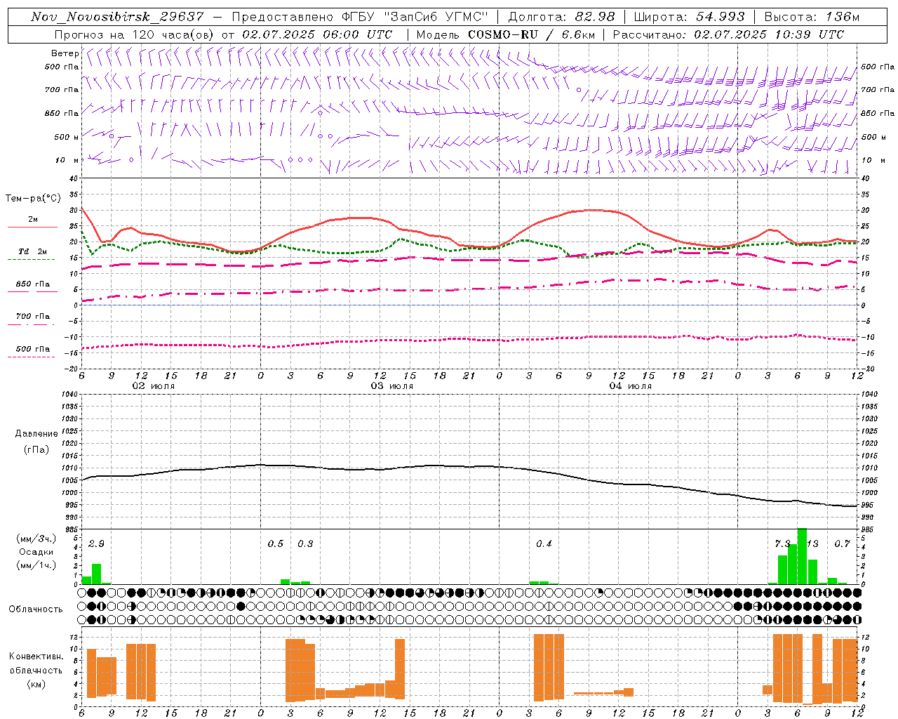Click the model label COSMO-RU / 6.6км
Screen dimensions: 898x719
tap(532, 34)
